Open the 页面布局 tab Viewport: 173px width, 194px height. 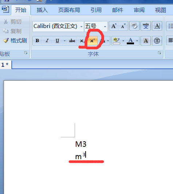69,10
